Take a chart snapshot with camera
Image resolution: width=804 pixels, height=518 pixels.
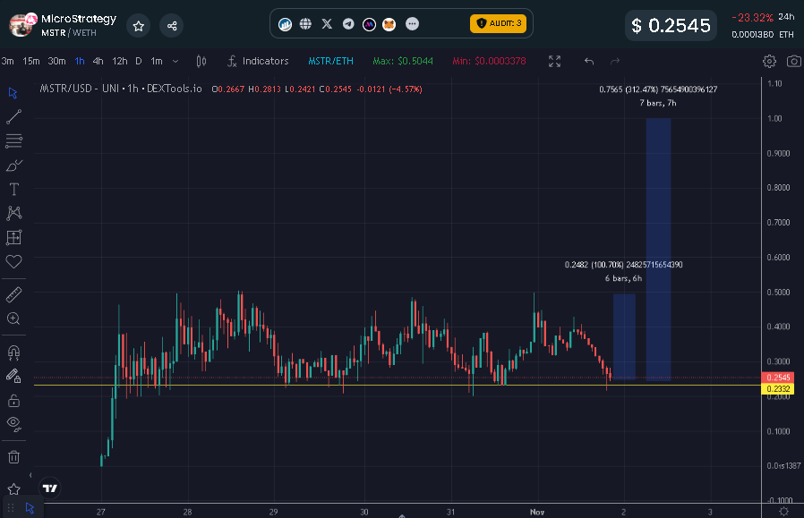pos(794,62)
